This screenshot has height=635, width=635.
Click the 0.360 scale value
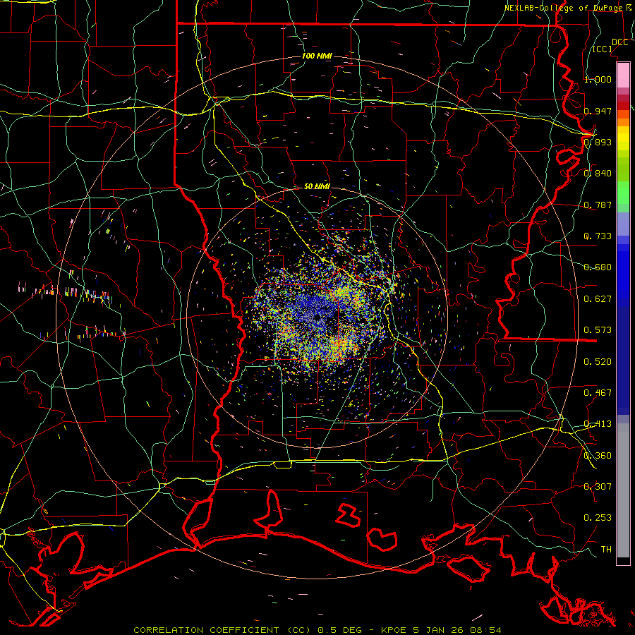[598, 456]
